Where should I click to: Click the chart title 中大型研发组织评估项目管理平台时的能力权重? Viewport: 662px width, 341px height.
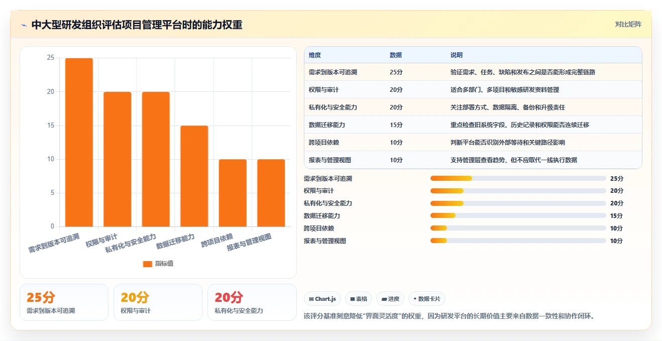(137, 25)
